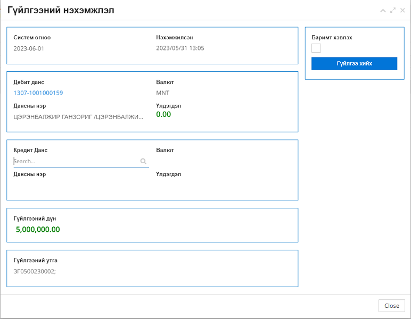Click the Гүйлгээний дүн label

click(35, 219)
